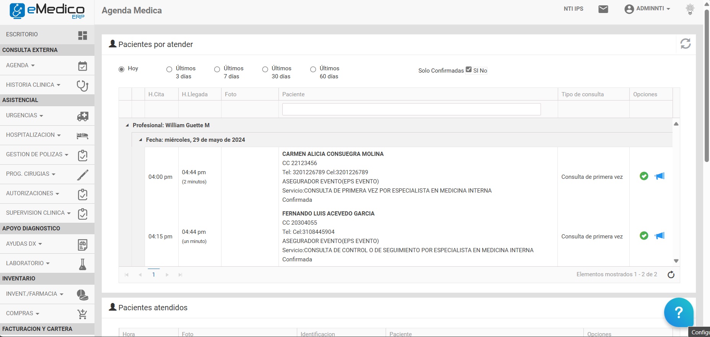
Task: Refresh the Pacientes por atender panel
Action: 686,44
